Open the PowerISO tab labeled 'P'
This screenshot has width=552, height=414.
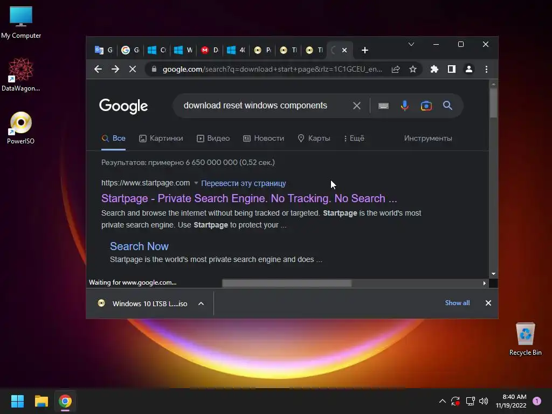(263, 50)
